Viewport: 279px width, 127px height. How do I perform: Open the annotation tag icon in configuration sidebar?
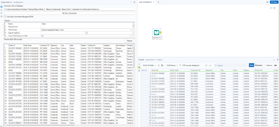(1, 13)
